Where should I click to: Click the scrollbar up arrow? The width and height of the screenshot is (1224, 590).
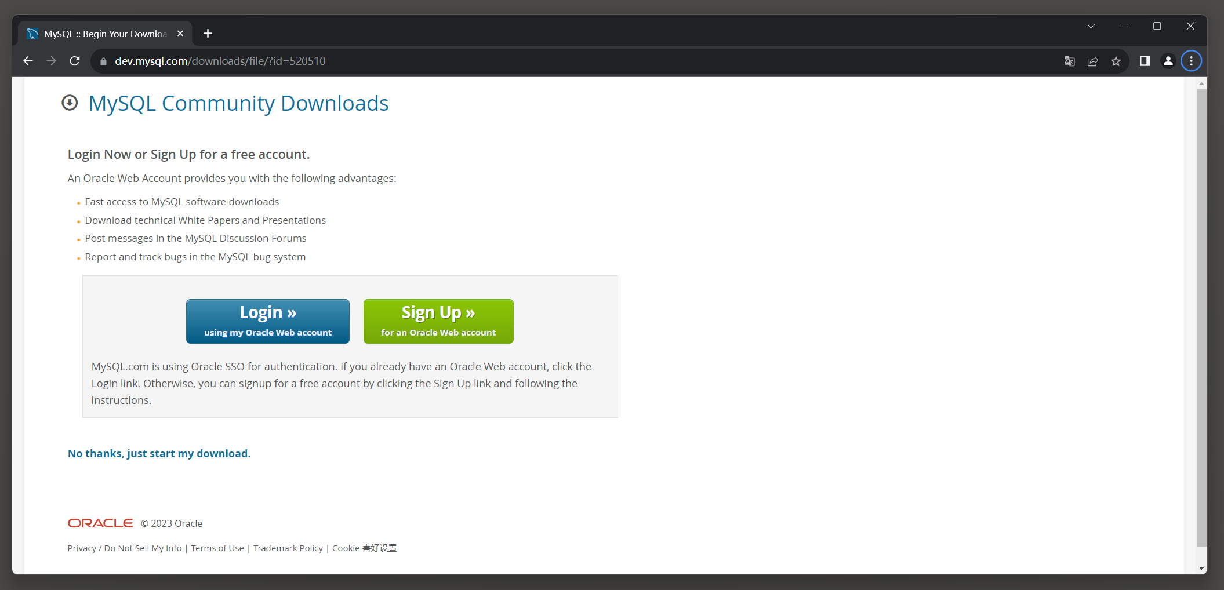click(1201, 83)
